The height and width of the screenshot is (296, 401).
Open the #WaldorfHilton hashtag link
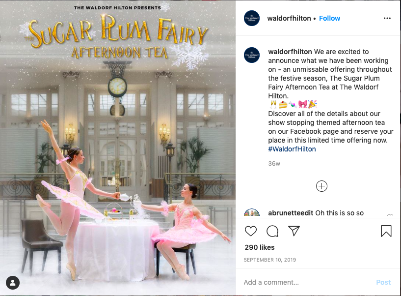point(292,149)
